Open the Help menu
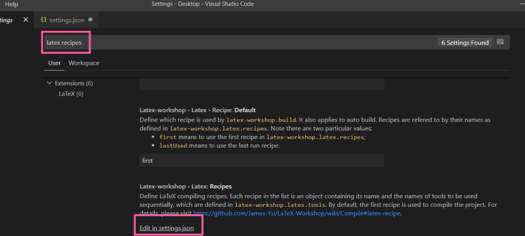The width and height of the screenshot is (525, 236). [x=11, y=4]
